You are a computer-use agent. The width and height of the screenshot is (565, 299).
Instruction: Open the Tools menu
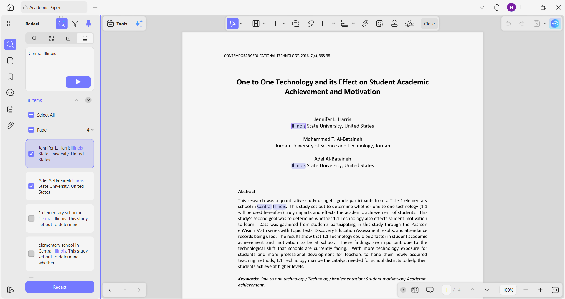point(117,24)
